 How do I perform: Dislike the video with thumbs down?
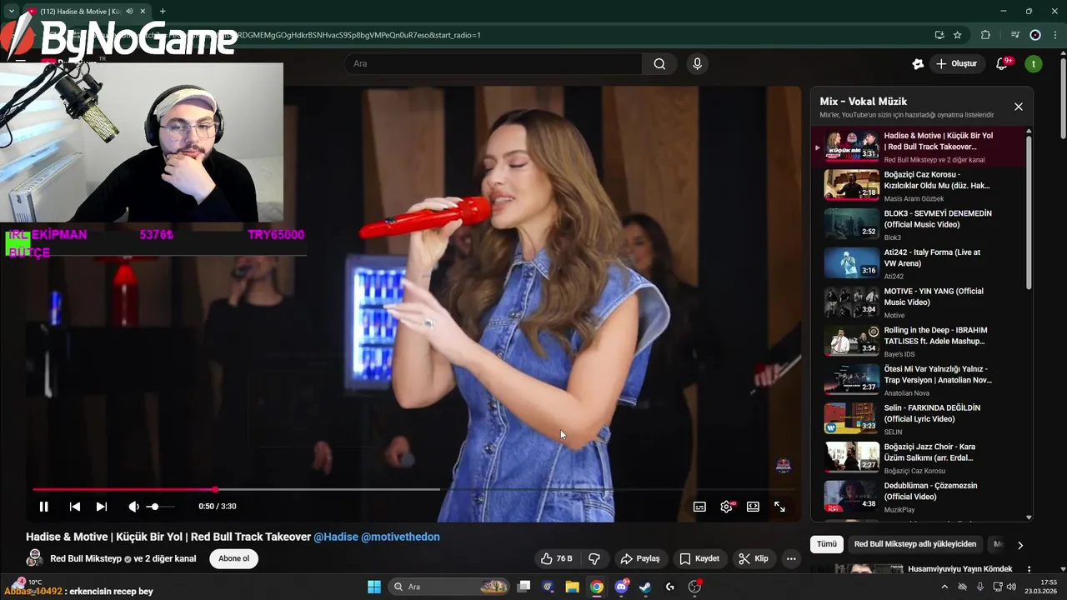(x=594, y=558)
